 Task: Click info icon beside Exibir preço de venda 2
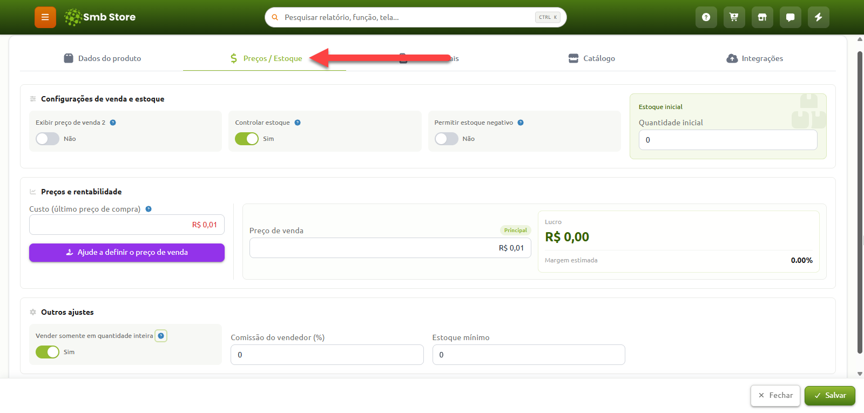coord(113,123)
